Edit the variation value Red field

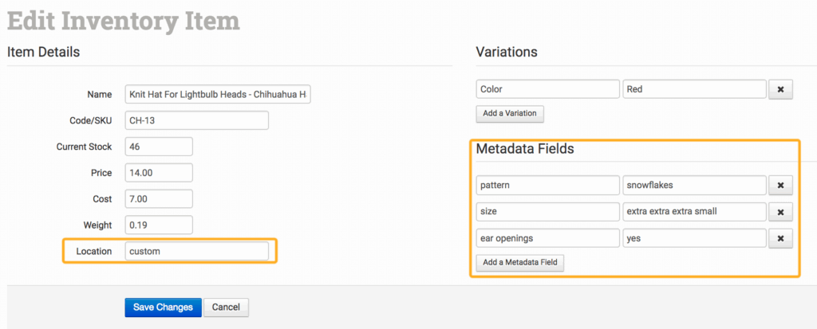(694, 89)
